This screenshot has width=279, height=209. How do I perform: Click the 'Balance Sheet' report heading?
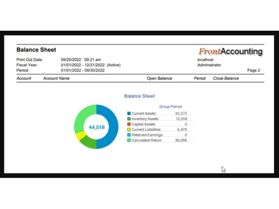(x=36, y=50)
